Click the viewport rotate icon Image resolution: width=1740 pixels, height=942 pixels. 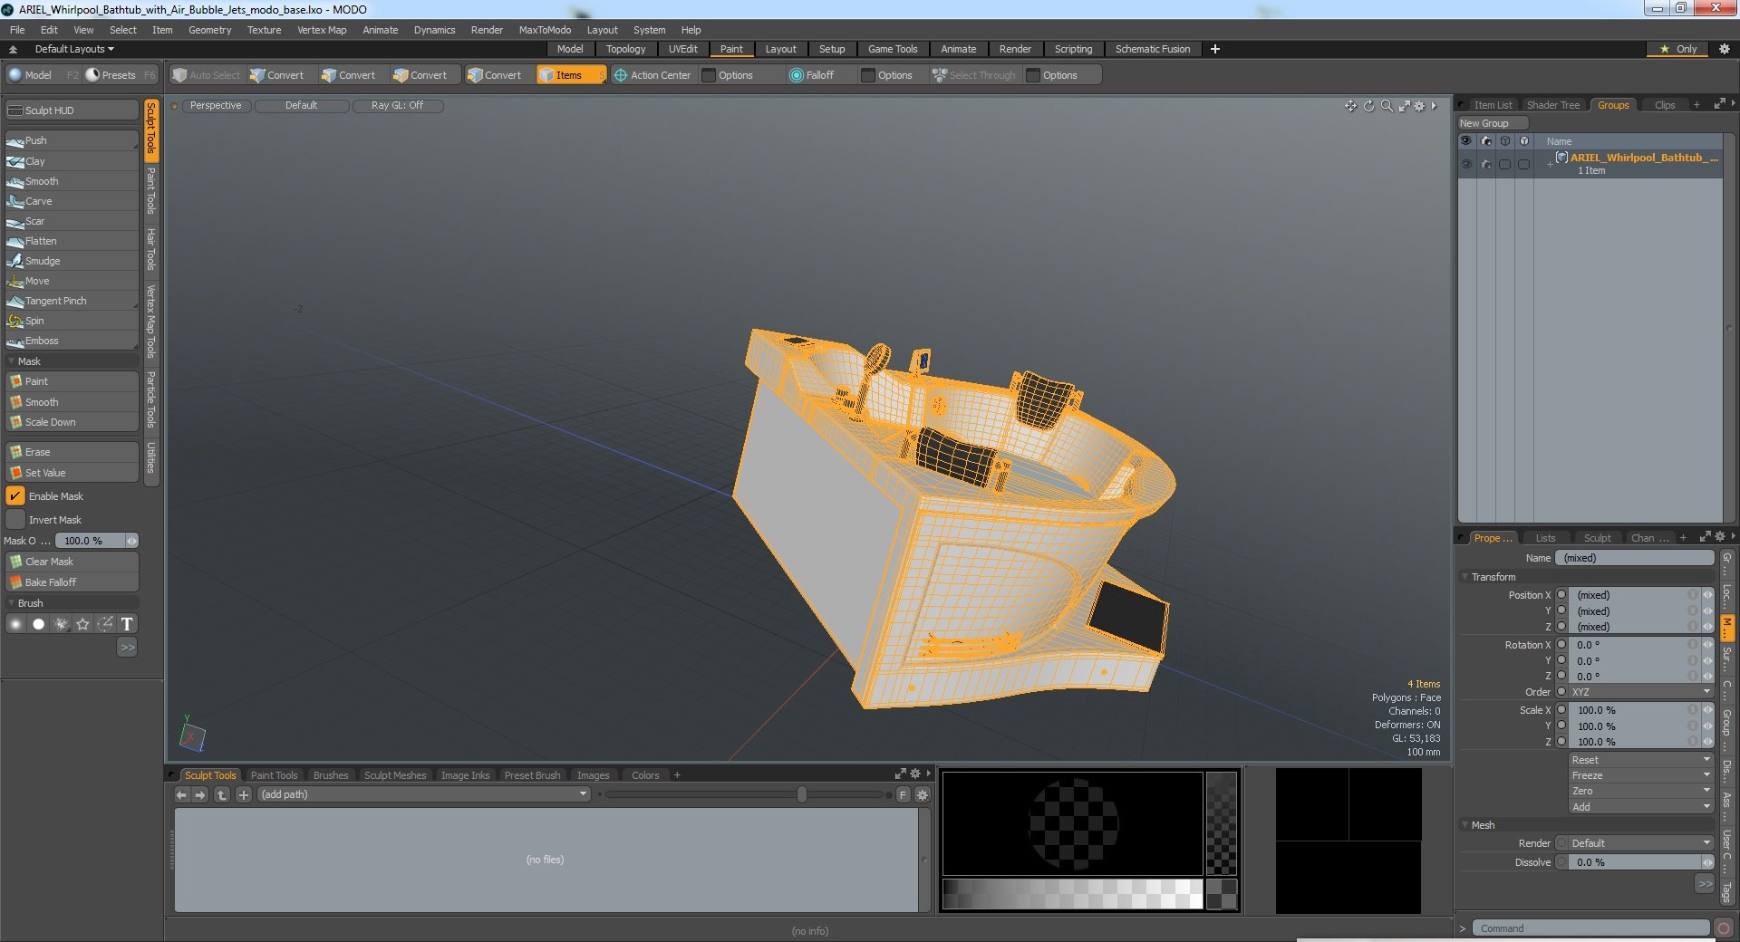[1368, 106]
